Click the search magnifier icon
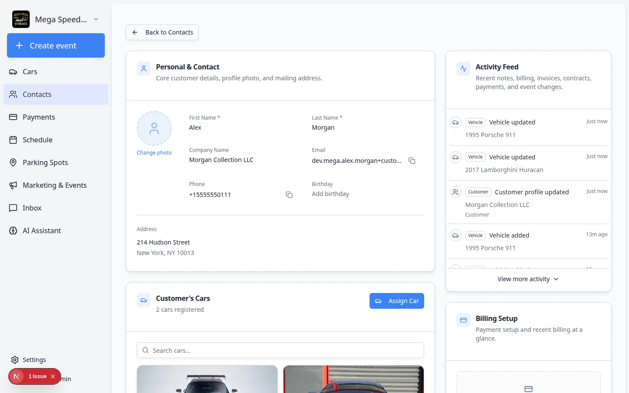This screenshot has height=393, width=629. [x=145, y=350]
